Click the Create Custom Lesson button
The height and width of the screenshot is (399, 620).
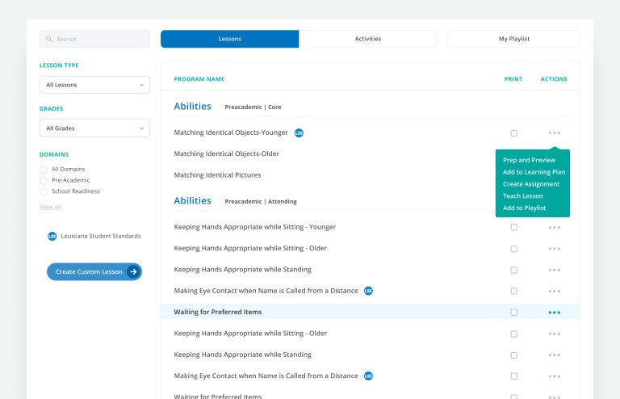94,271
